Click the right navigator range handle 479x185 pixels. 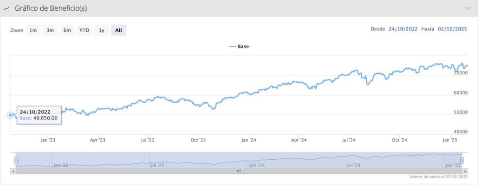(462, 160)
